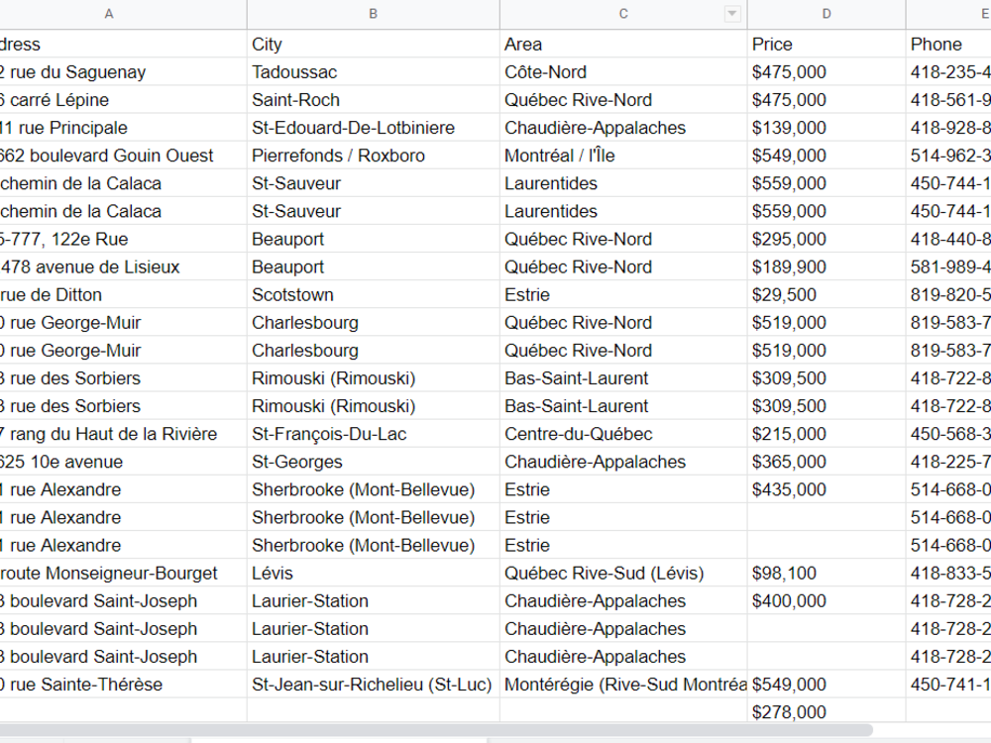
Task: Select St-Jean-sur-Richelieu (St-Luc) cell
Action: (373, 685)
